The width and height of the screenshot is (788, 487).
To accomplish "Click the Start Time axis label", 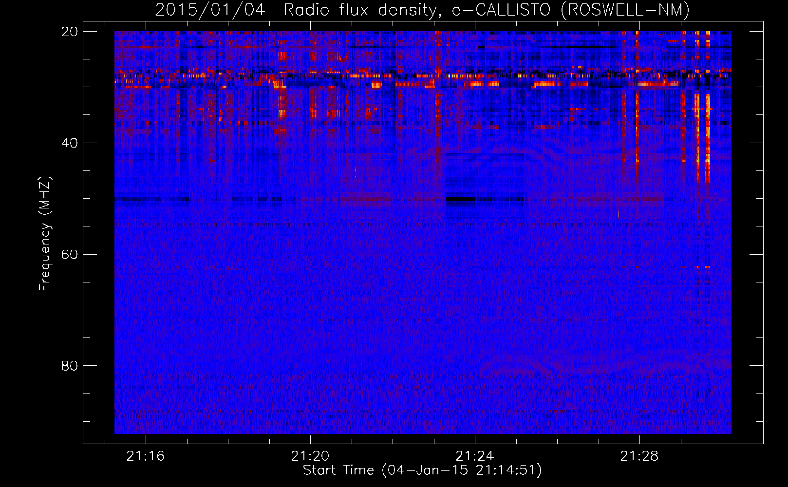I will click(x=422, y=470).
